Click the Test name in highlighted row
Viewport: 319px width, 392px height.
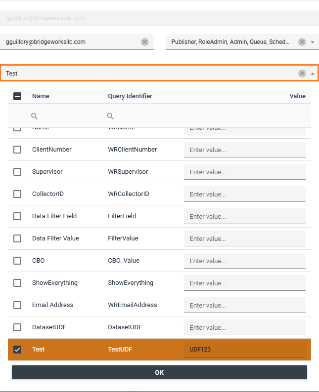38,350
